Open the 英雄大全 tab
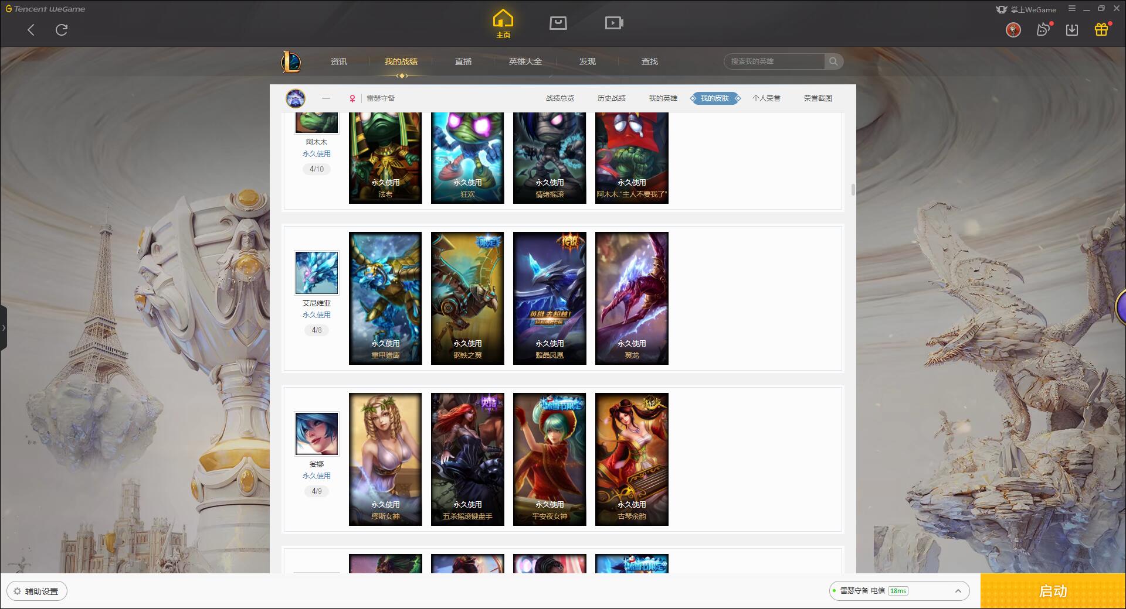 pos(525,61)
